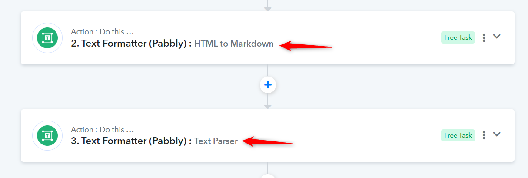
Task: Open the step titled 2. Text Formatter (Pabbly)
Action: point(132,44)
